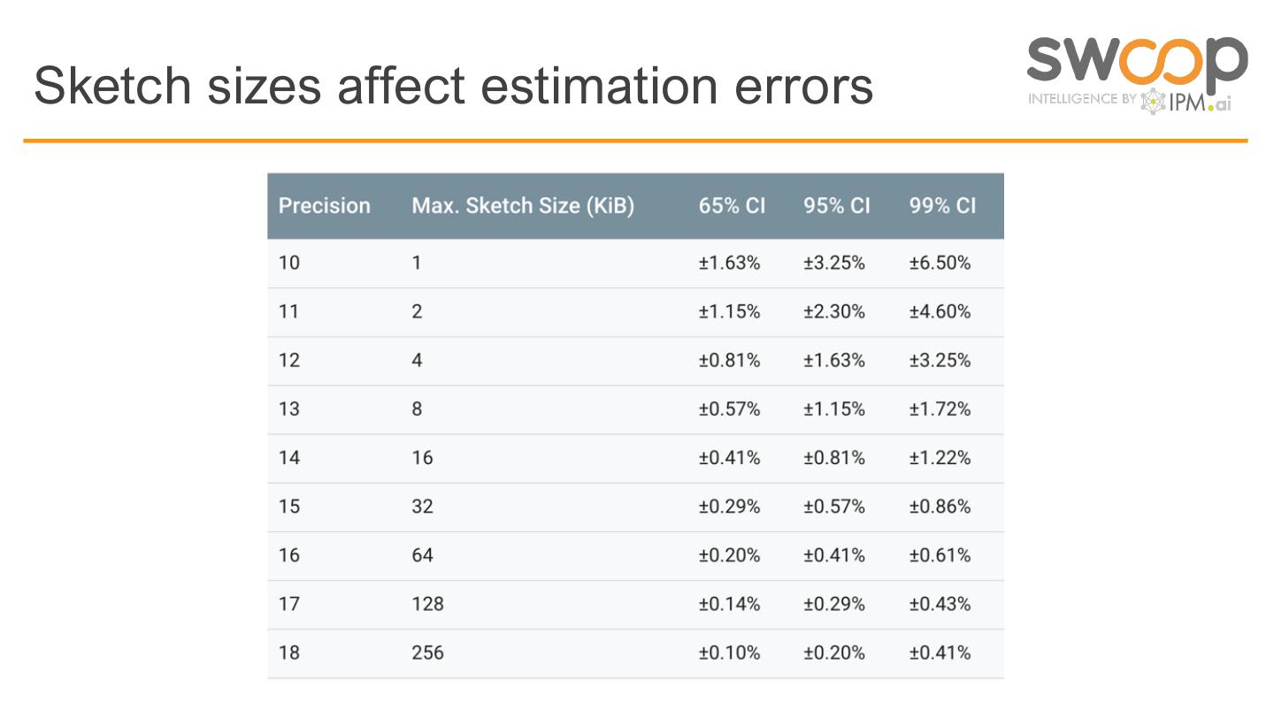The height and width of the screenshot is (717, 1274).
Task: Click precision value 12 cell
Action: 289,360
